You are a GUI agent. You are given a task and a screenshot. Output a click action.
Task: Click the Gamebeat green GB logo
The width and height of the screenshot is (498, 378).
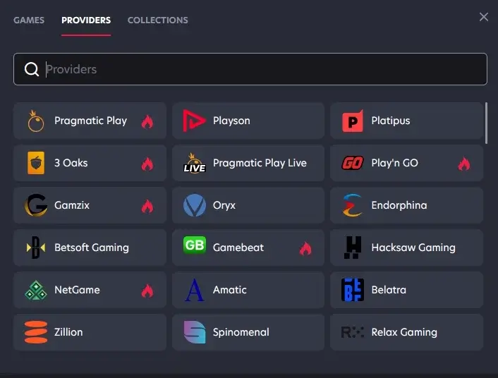[x=195, y=245]
